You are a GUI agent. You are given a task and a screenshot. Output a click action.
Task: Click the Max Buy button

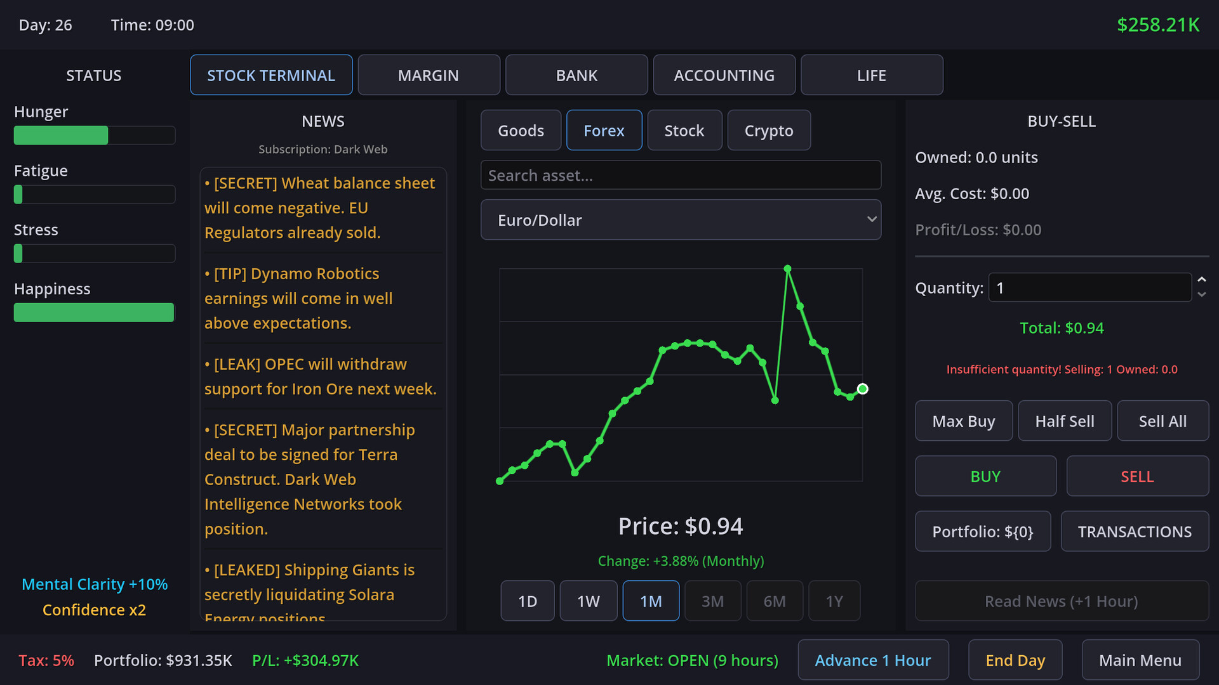[x=963, y=421]
